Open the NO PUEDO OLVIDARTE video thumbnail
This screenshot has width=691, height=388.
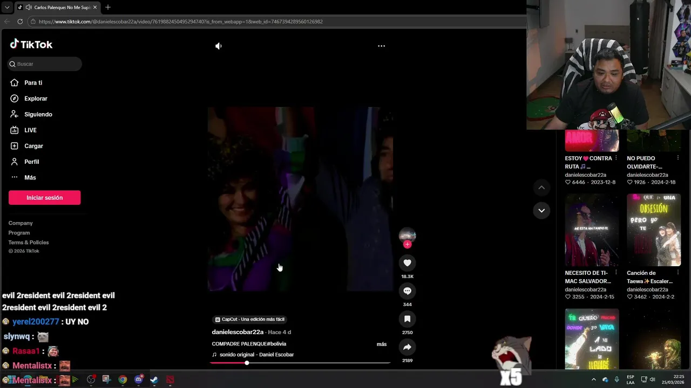tap(654, 141)
